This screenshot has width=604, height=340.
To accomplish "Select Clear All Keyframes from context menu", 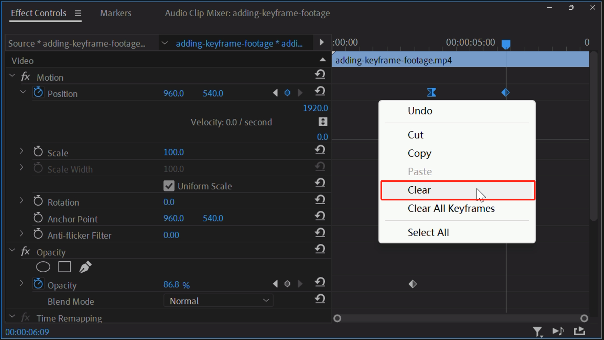I will pos(451,208).
